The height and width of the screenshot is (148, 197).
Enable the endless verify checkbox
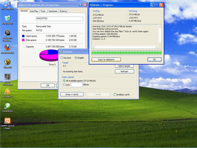pyautogui.click(x=115, y=94)
